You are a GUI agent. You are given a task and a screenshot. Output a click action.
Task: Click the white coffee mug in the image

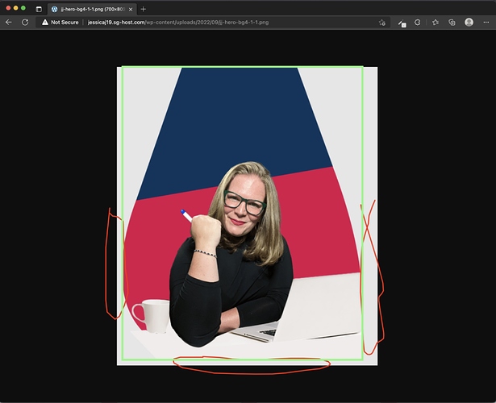152,314
